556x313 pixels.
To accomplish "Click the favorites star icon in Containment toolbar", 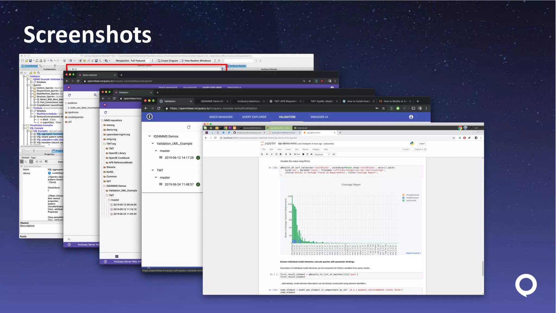I will (x=35, y=73).
